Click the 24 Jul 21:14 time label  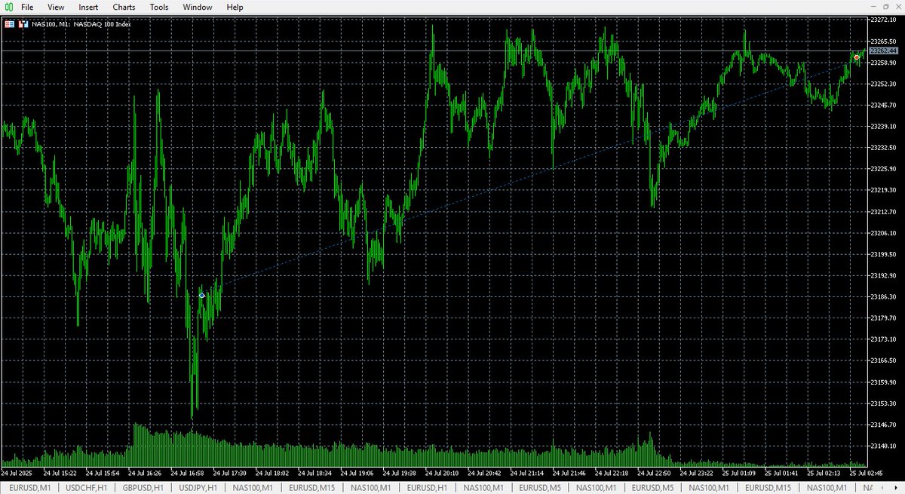click(526, 473)
